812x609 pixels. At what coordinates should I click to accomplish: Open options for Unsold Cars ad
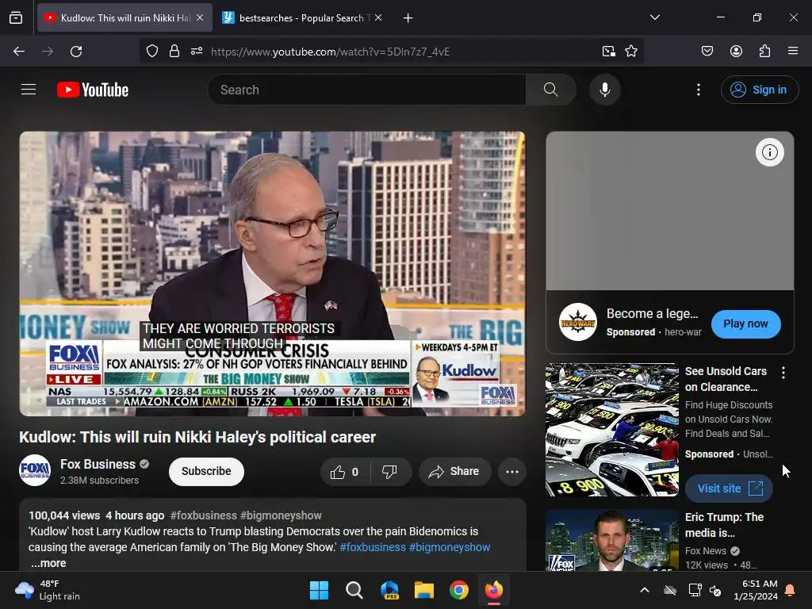[783, 373]
